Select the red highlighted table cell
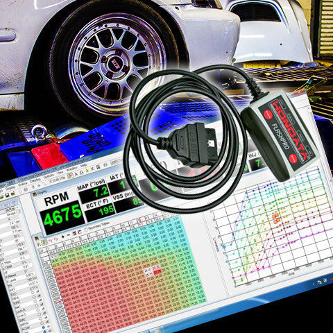 (157, 272)
